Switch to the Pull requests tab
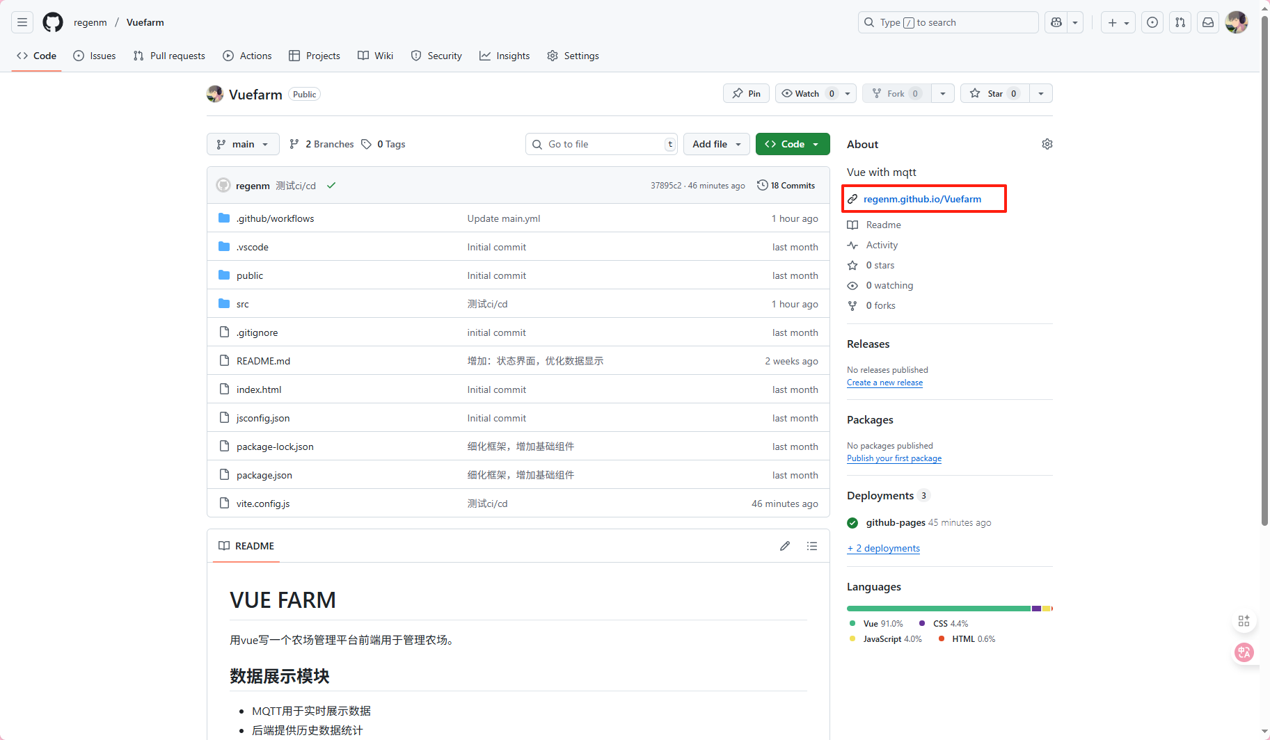This screenshot has width=1270, height=740. coord(169,56)
